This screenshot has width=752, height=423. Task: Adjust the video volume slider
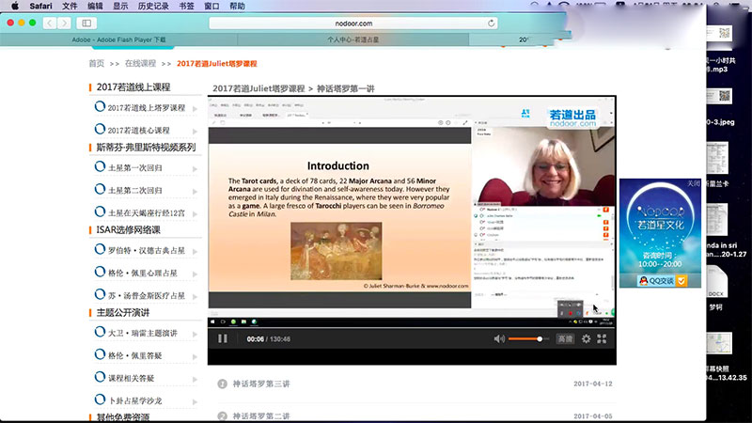(528, 339)
